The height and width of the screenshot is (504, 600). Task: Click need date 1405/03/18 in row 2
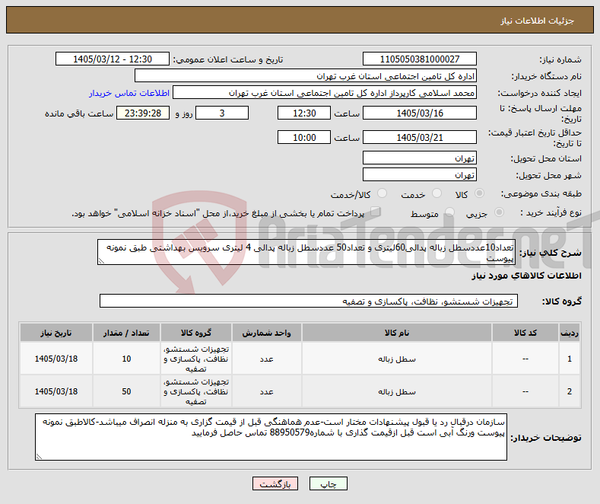click(56, 391)
